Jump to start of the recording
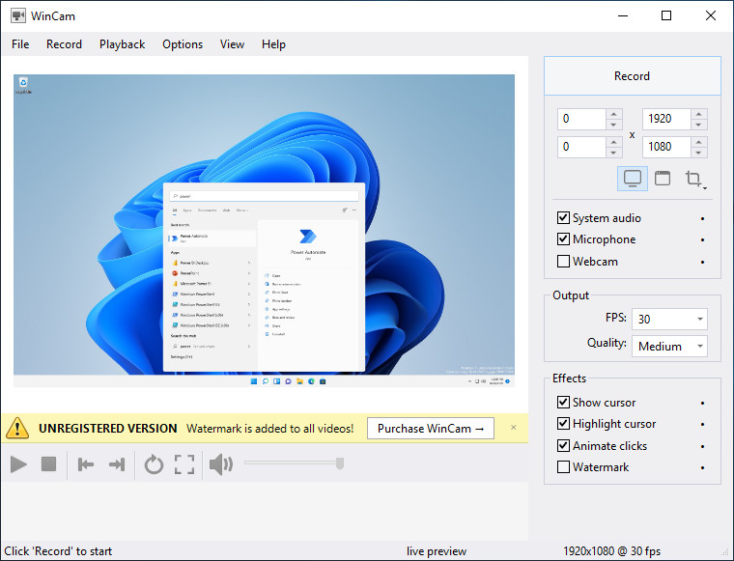The image size is (734, 561). tap(86, 464)
